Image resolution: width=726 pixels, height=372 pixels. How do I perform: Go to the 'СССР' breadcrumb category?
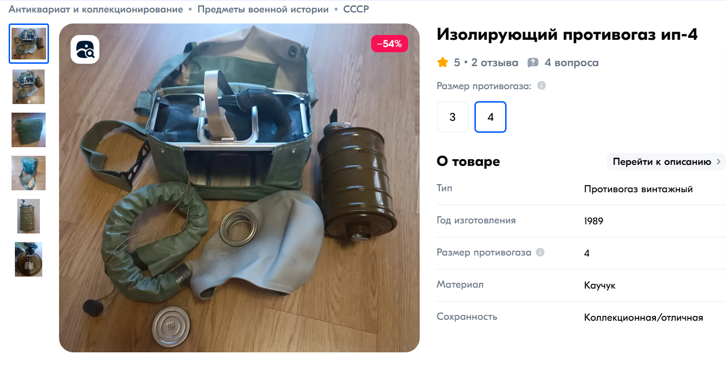coord(356,9)
